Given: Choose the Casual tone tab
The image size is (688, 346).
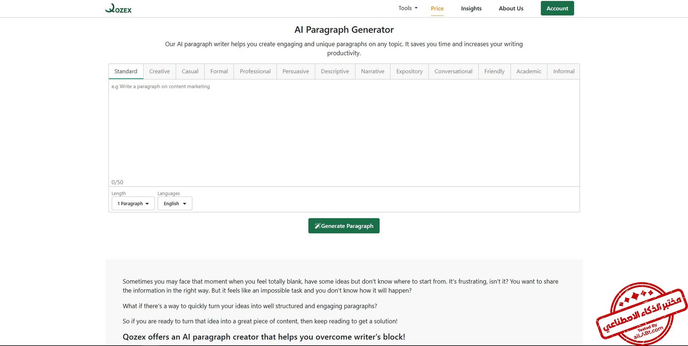Looking at the screenshot, I should pyautogui.click(x=190, y=71).
